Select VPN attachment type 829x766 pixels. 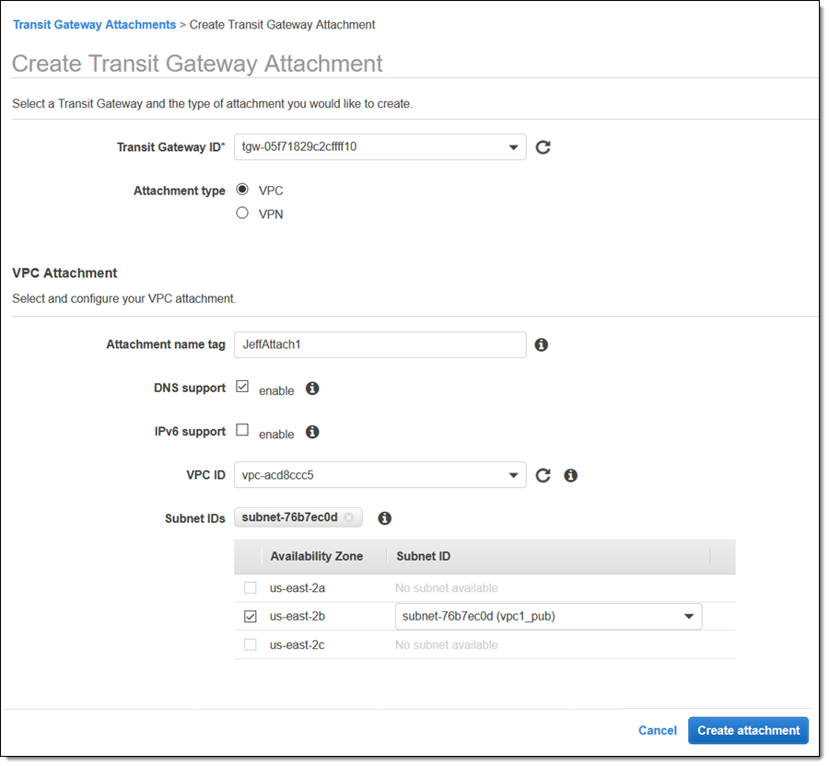(243, 213)
